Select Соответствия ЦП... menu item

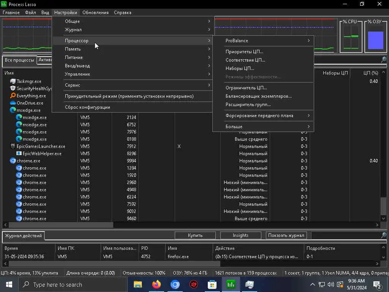point(263,60)
